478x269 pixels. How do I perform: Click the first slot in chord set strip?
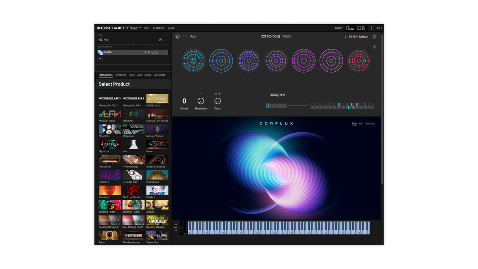click(x=267, y=106)
